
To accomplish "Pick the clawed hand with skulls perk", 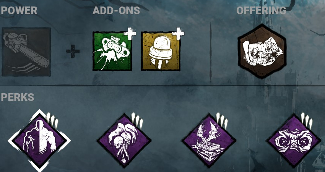I will 124,141.
